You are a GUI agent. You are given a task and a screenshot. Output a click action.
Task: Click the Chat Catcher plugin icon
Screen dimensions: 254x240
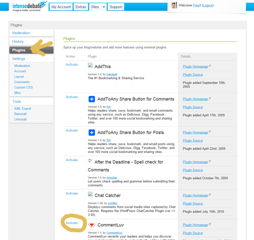90,194
